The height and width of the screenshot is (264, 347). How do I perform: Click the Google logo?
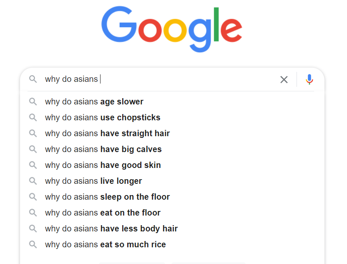[172, 29]
